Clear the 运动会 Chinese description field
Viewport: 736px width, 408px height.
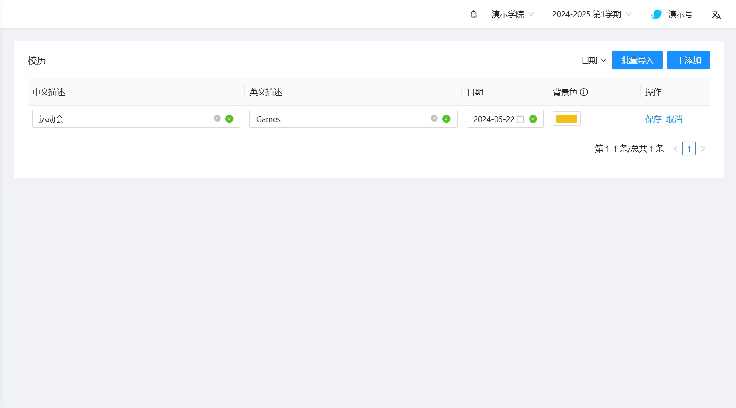point(217,118)
